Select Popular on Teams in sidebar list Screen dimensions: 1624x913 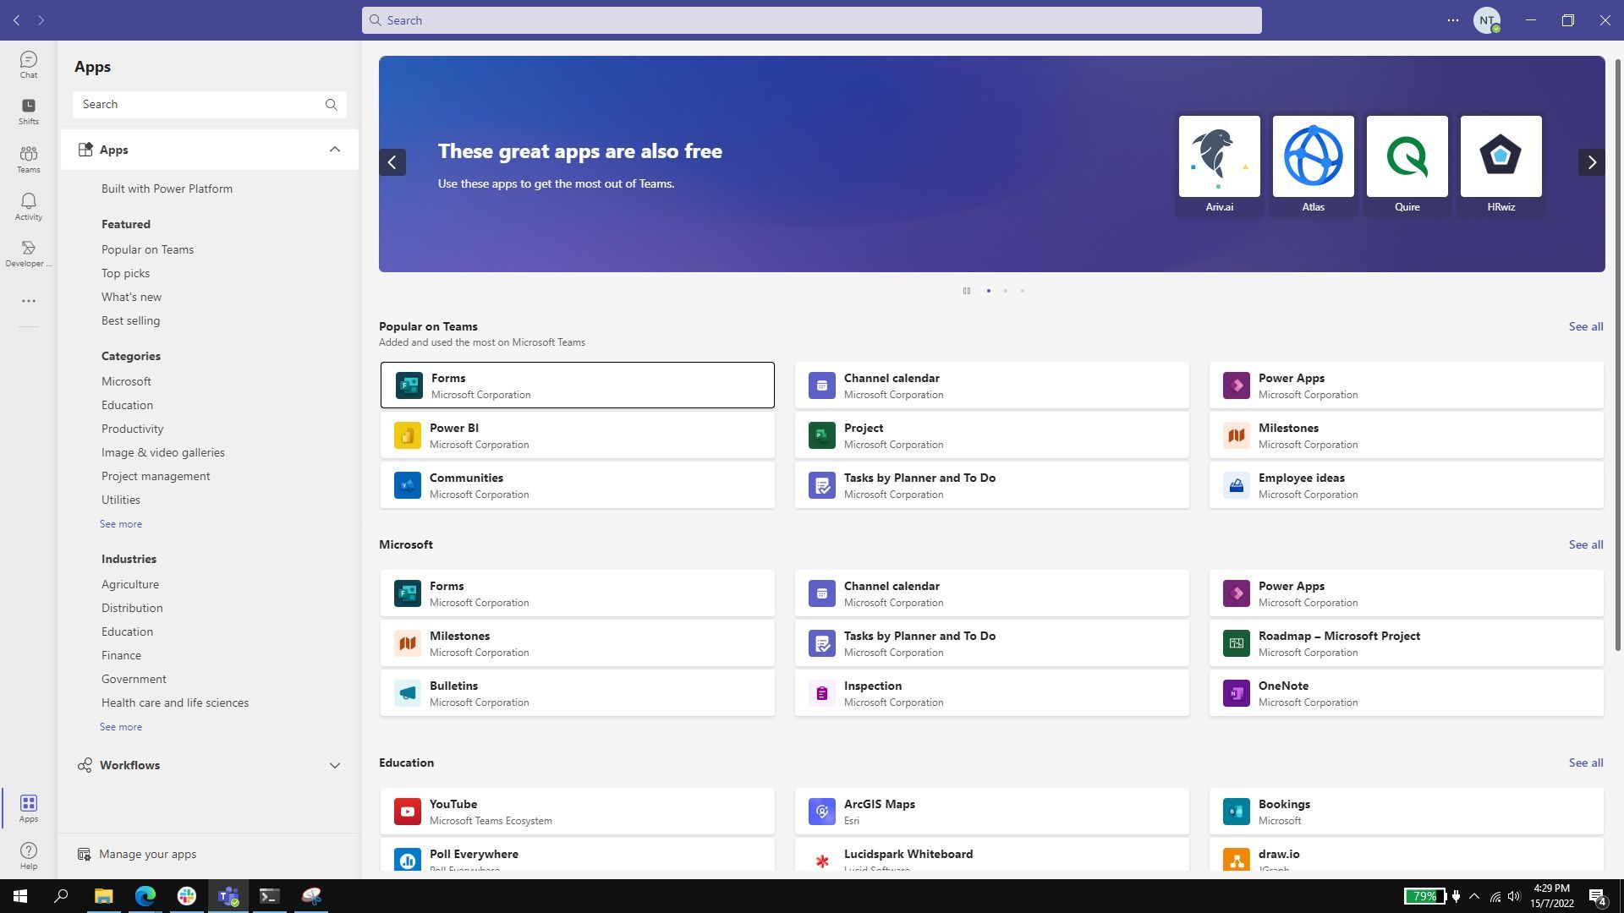[147, 249]
